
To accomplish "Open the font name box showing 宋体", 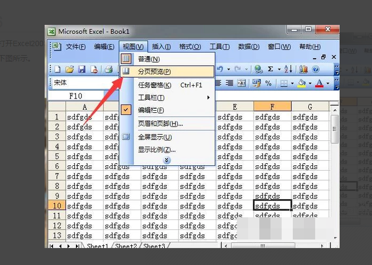I will pyautogui.click(x=84, y=83).
